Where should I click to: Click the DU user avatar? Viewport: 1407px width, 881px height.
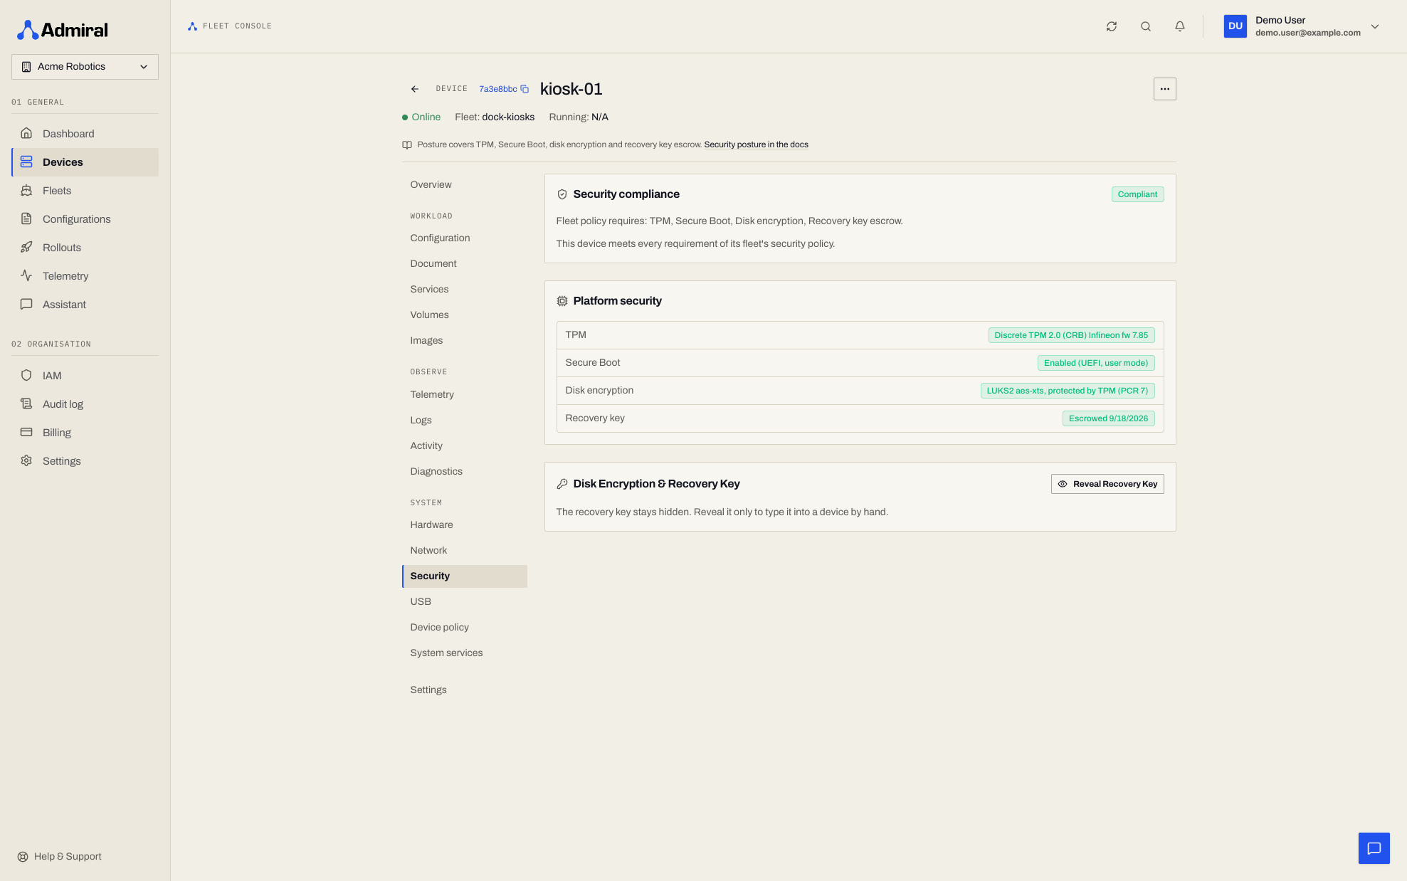(1235, 26)
